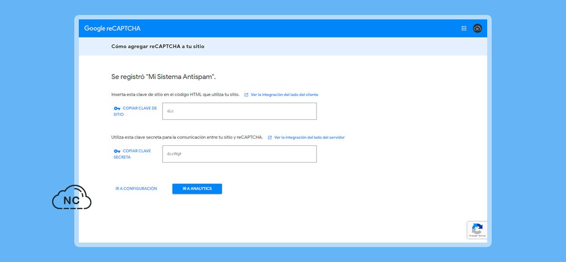This screenshot has height=262, width=566.
Task: Click the 'Se registró "Mi Sistema Antispam".' text
Action: pos(163,77)
